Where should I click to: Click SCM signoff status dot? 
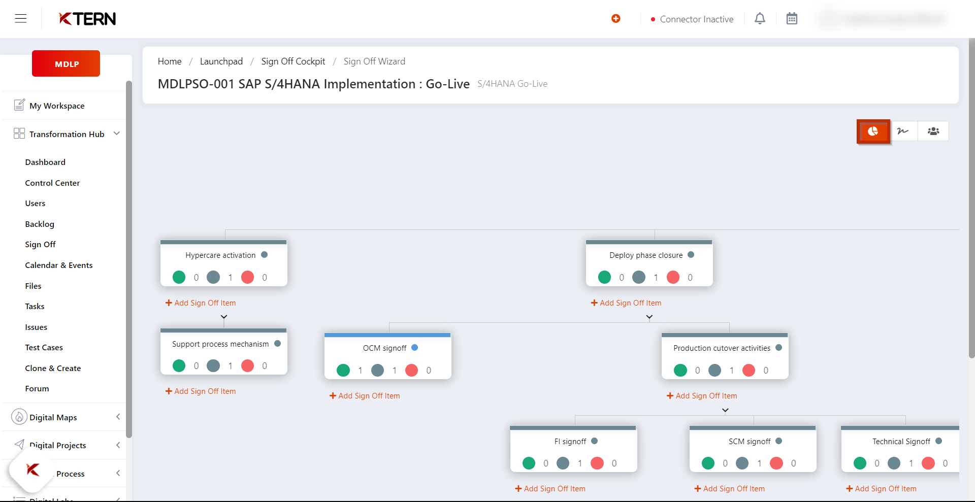779,441
